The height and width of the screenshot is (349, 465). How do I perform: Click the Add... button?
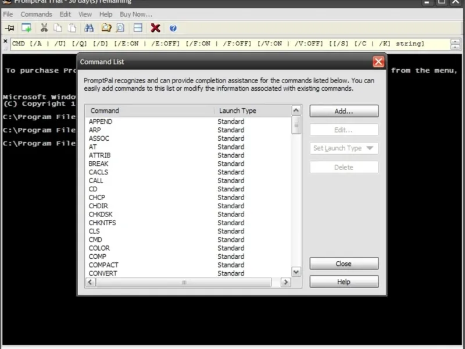coord(344,111)
